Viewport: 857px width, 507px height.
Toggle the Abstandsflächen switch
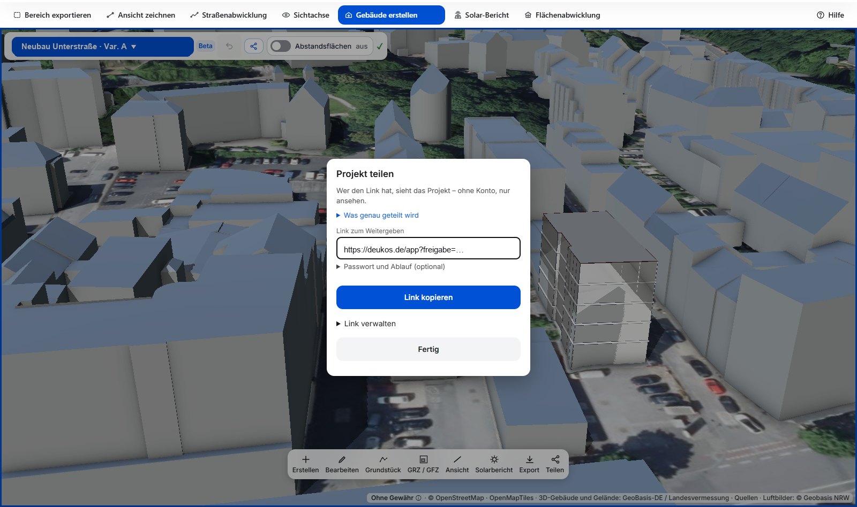tap(280, 46)
